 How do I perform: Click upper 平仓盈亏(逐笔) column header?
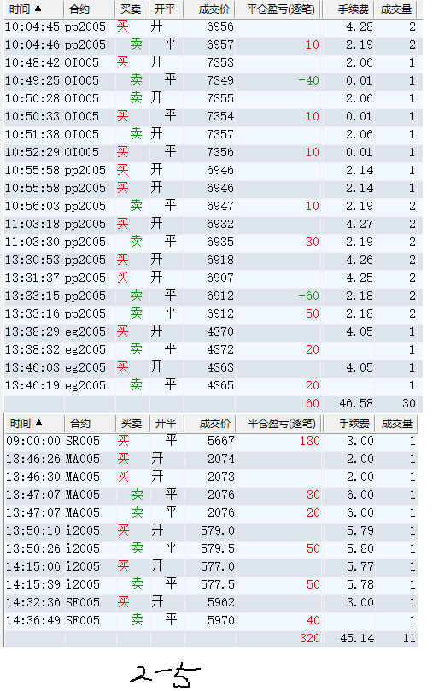(x=278, y=9)
